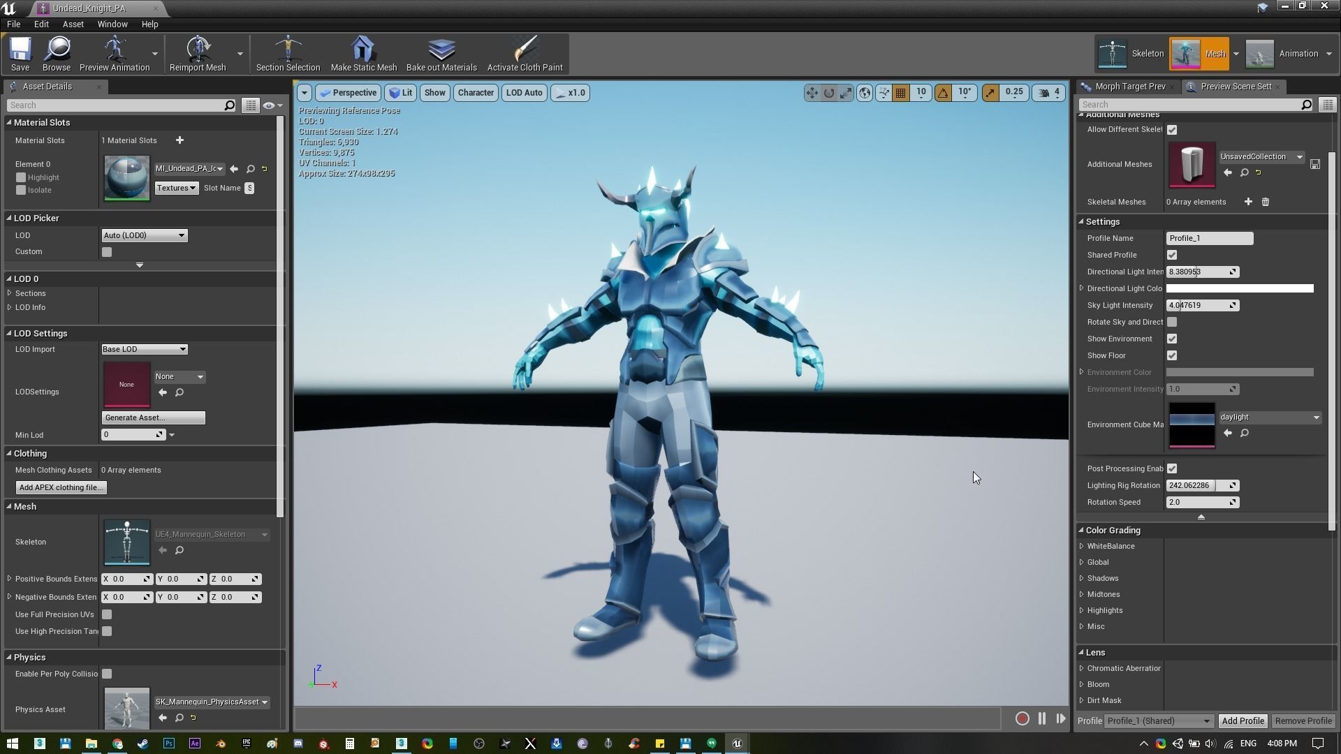This screenshot has height=754, width=1341.
Task: Enable Custom LOD checkbox
Action: (x=107, y=252)
